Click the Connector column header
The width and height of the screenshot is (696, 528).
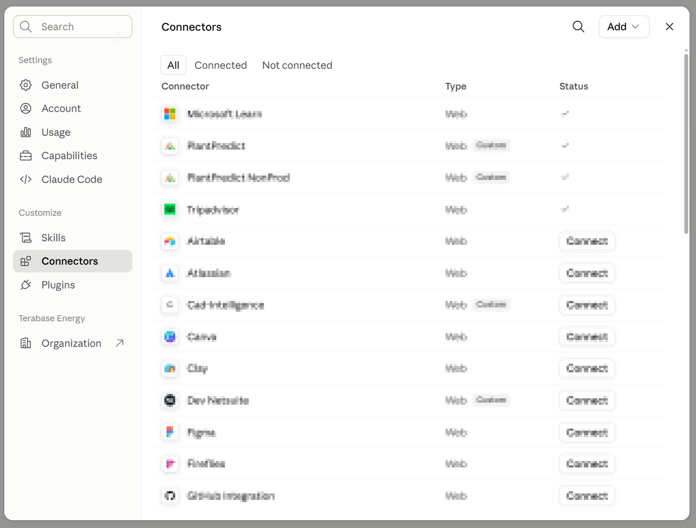point(185,86)
